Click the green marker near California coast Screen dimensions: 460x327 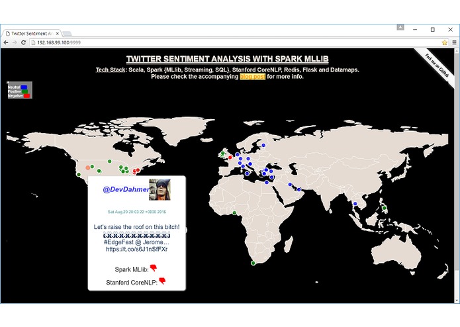[79, 175]
